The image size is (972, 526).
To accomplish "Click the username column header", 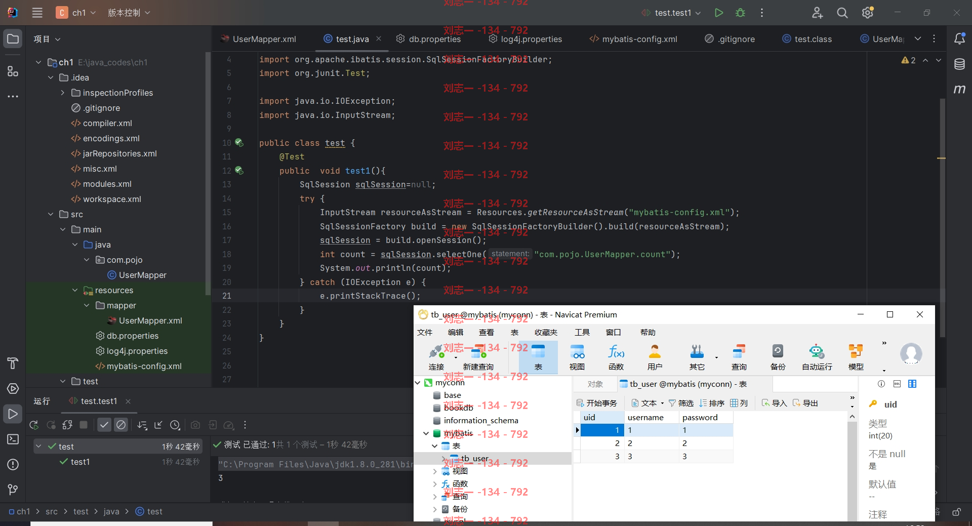I will click(x=651, y=417).
